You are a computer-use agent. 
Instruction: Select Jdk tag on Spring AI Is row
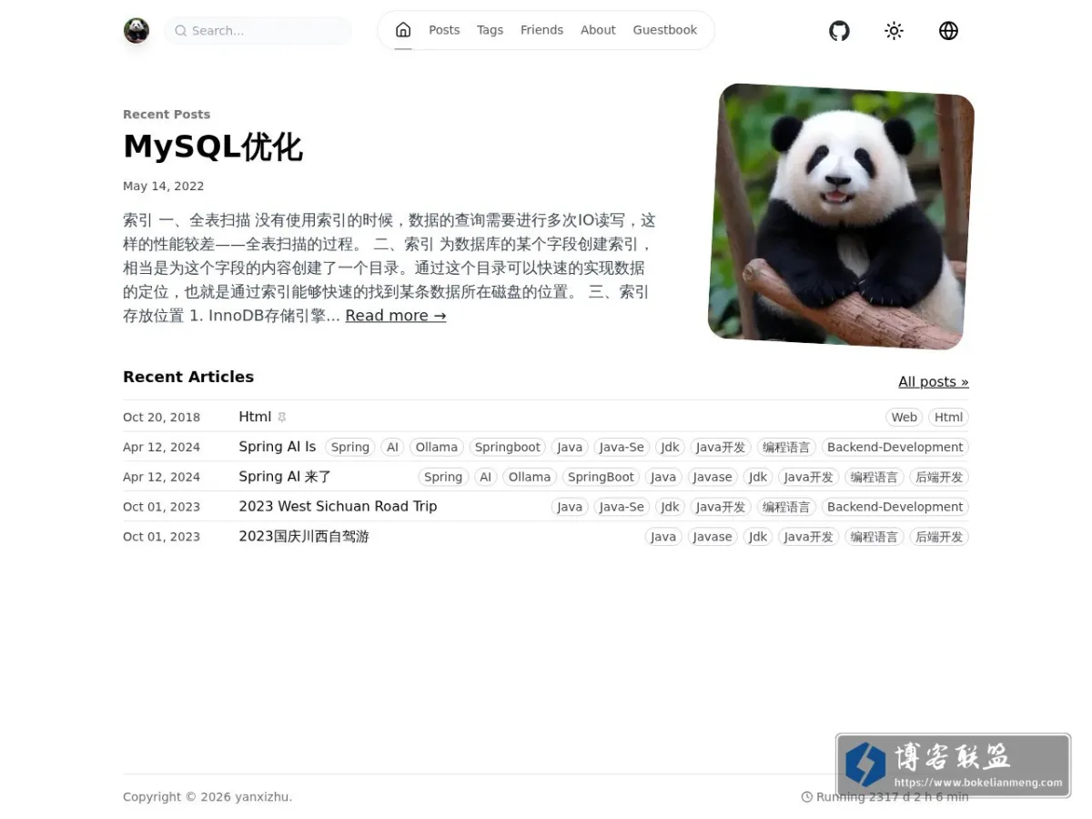tap(671, 448)
